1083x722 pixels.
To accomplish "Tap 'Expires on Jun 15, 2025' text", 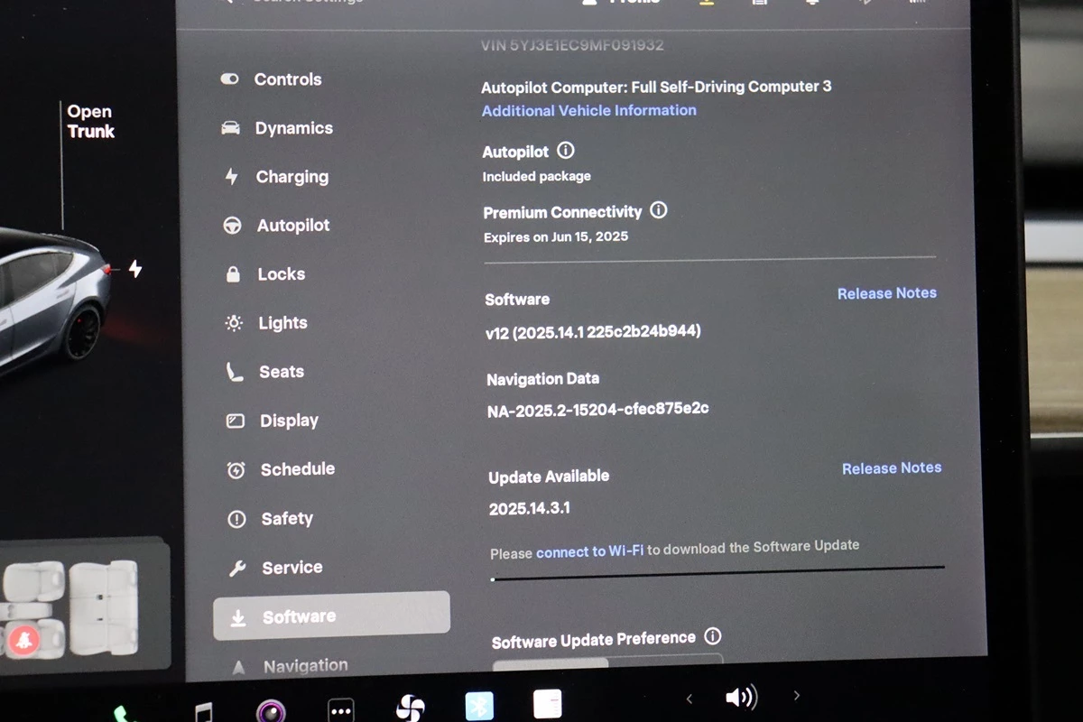I will pos(556,237).
